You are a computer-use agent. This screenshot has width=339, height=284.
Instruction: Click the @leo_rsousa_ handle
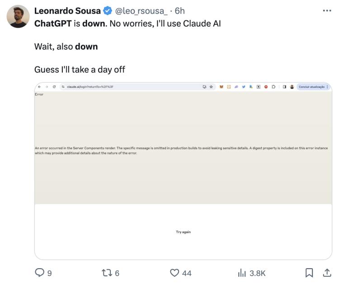(x=142, y=11)
